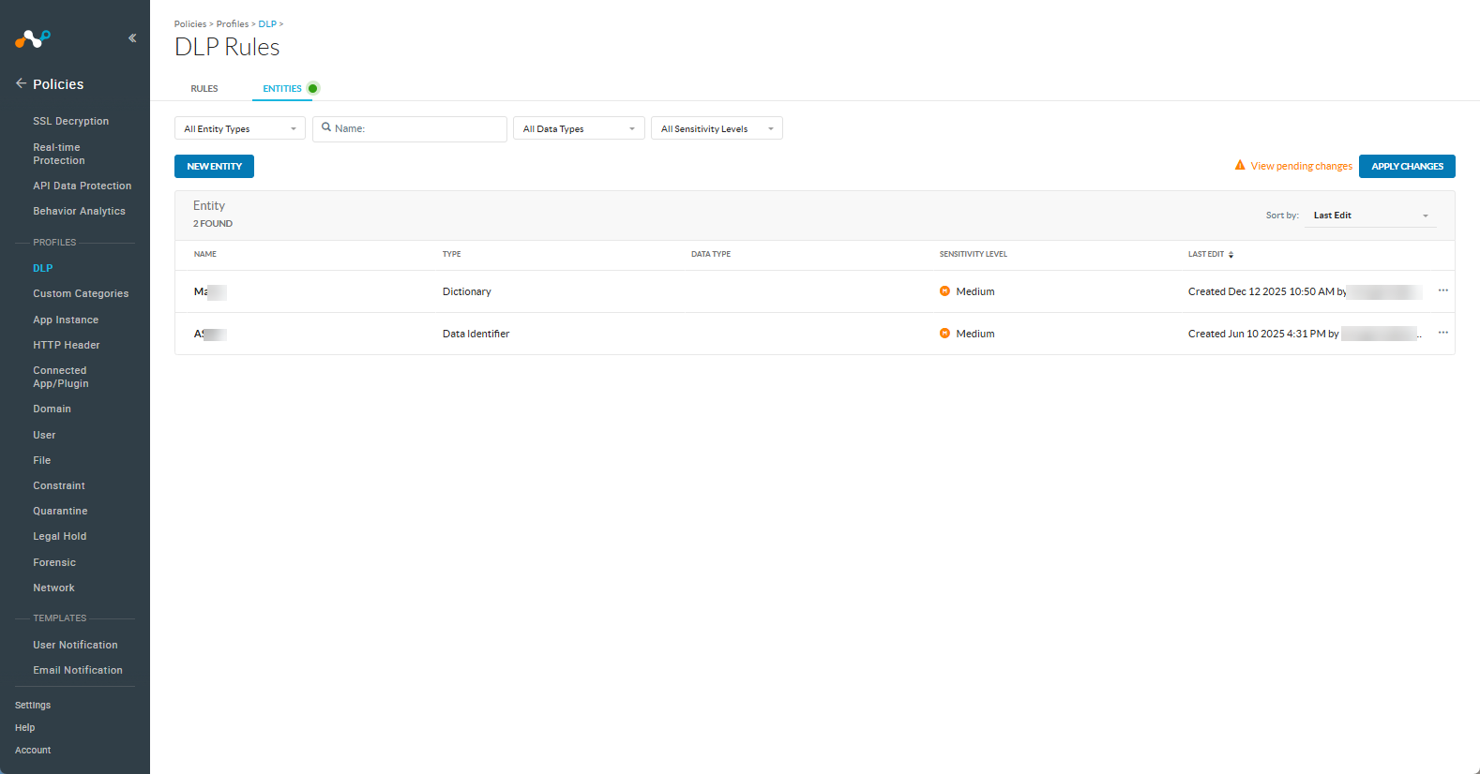Image resolution: width=1480 pixels, height=774 pixels.
Task: Select the Entities tab
Action: pos(282,88)
